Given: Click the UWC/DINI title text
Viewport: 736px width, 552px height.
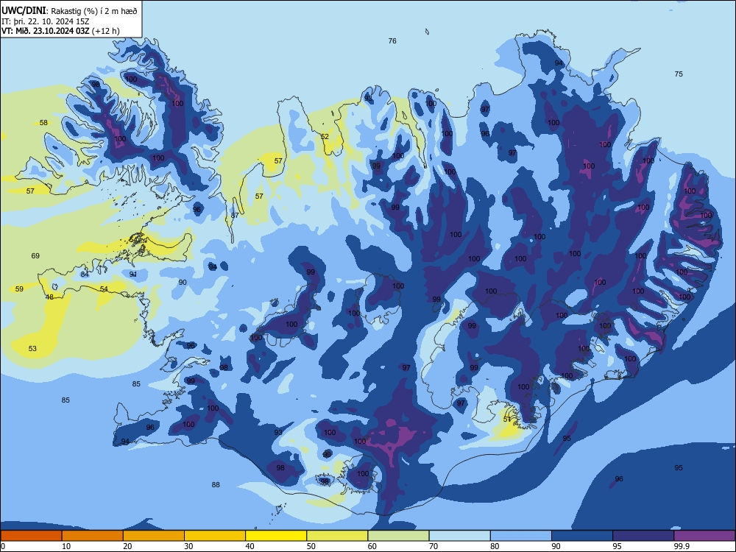Looking at the screenshot, I should (24, 11).
